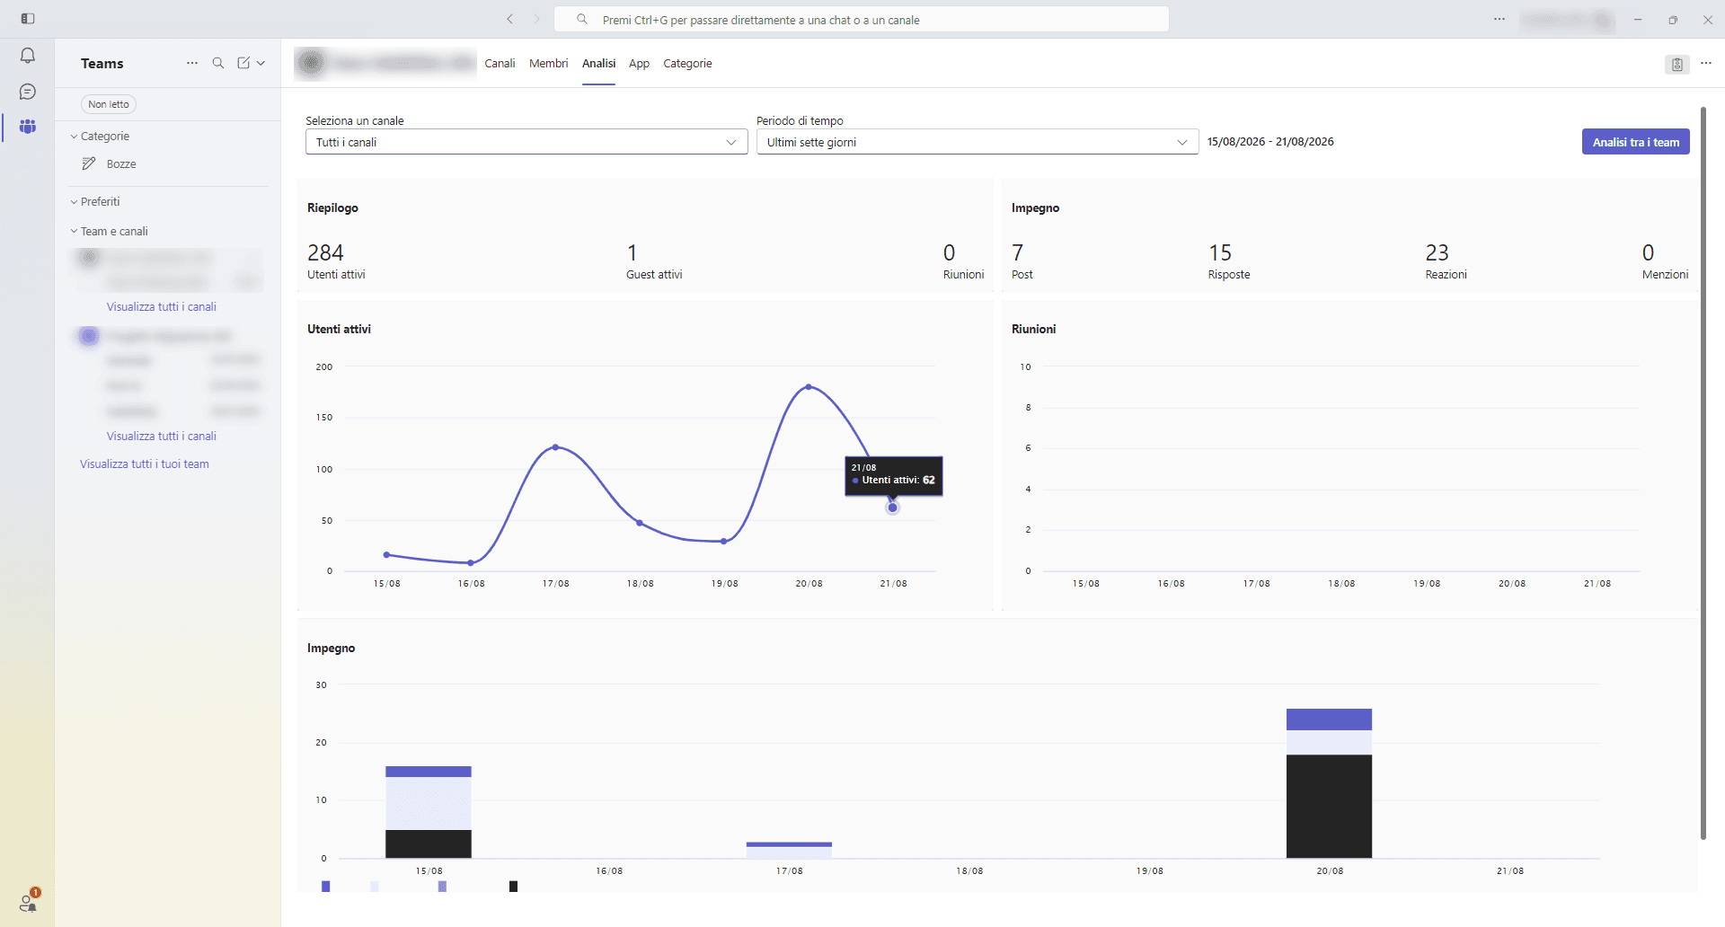Open the Activity bell icon
This screenshot has width=1725, height=927.
[x=28, y=56]
